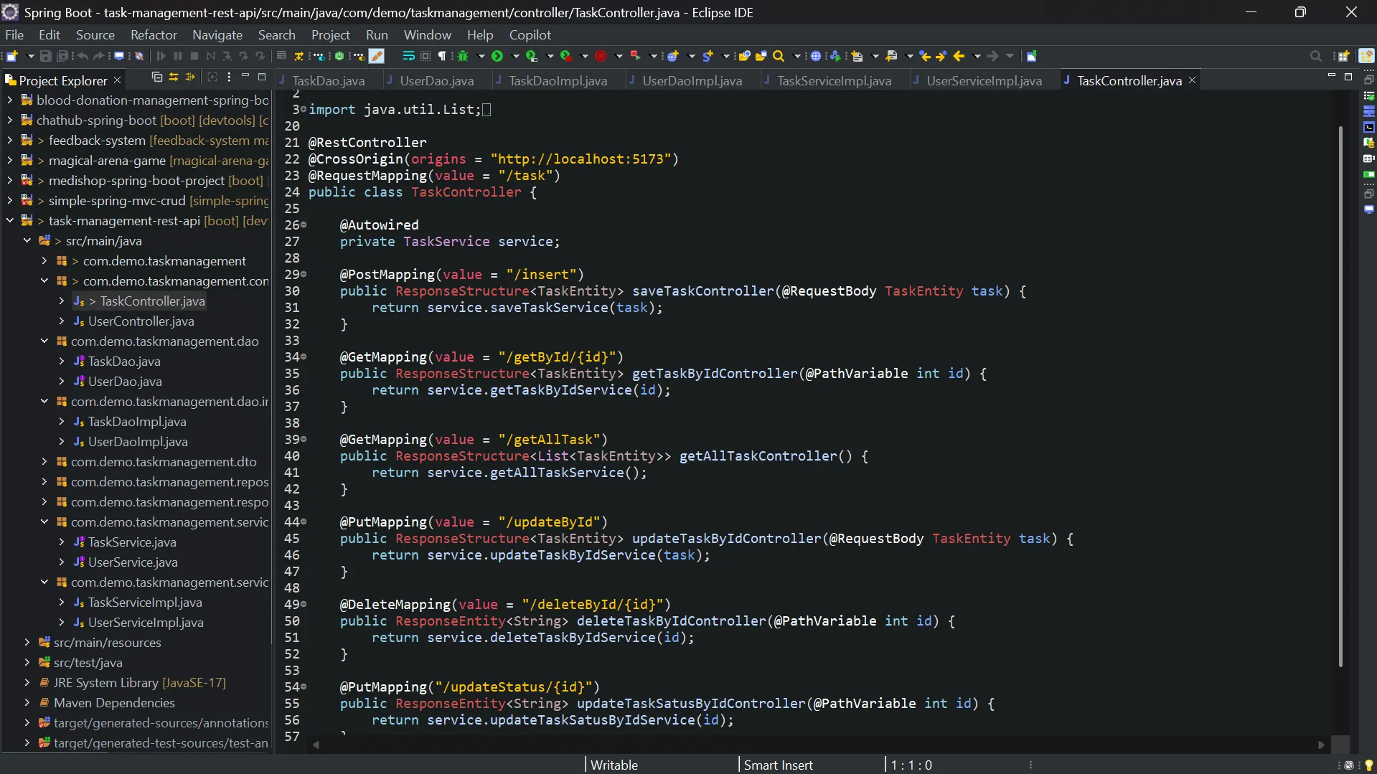Image resolution: width=1377 pixels, height=774 pixels.
Task: Click the green Run button icon
Action: [497, 56]
